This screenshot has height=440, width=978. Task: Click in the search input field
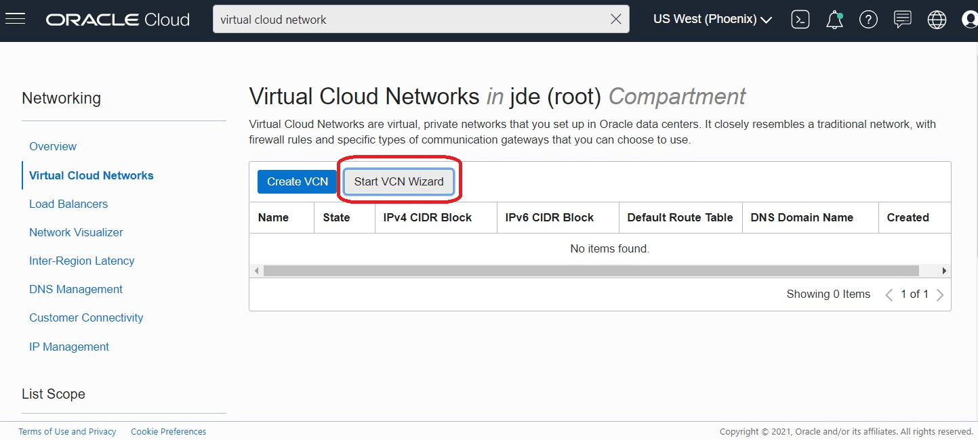407,20
